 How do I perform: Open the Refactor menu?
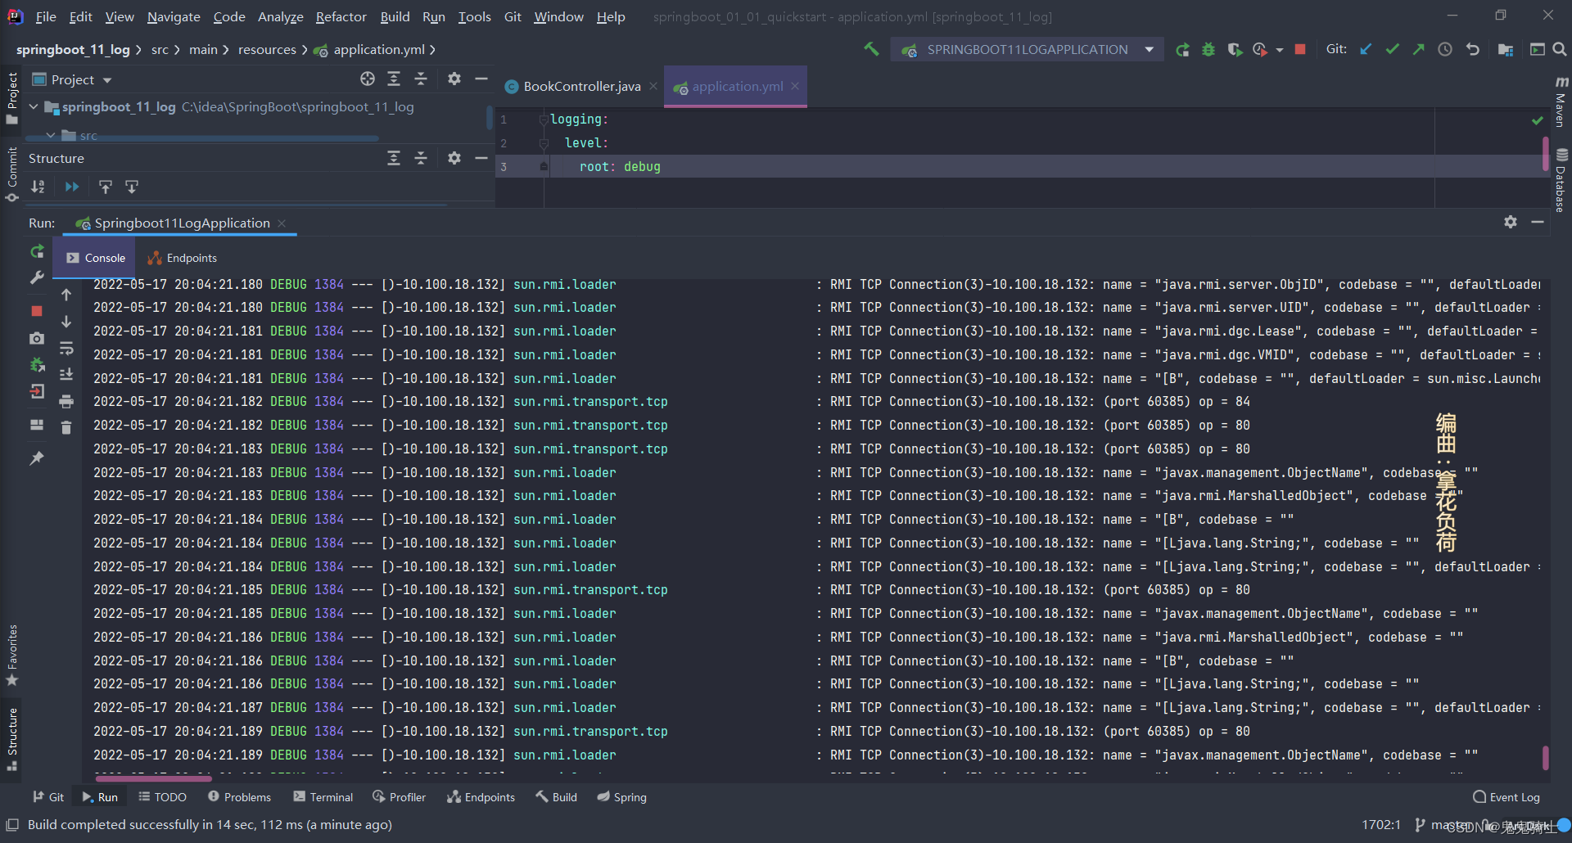341,16
